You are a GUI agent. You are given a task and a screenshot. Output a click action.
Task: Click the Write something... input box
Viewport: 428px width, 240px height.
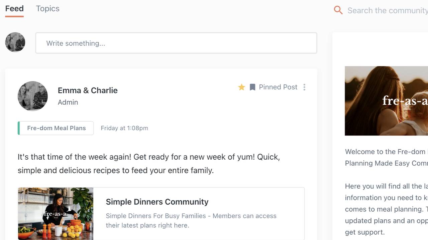pyautogui.click(x=176, y=43)
